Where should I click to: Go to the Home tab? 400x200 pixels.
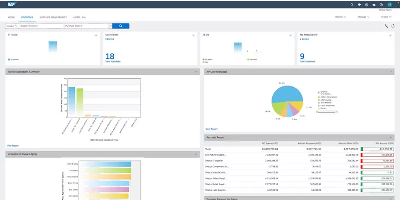click(11, 17)
